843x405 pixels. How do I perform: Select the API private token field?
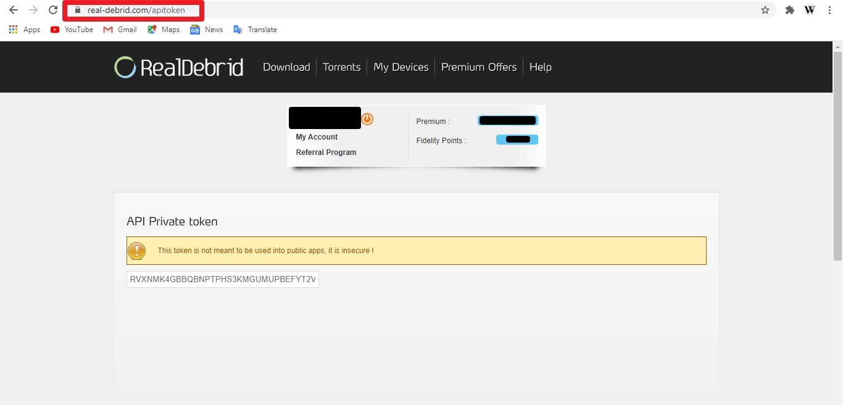pyautogui.click(x=223, y=280)
